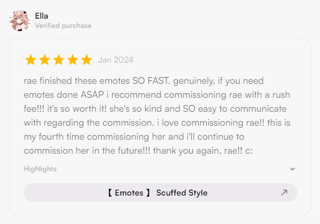Expand the Highlights chevron arrow
This screenshot has height=224, width=320.
click(293, 169)
